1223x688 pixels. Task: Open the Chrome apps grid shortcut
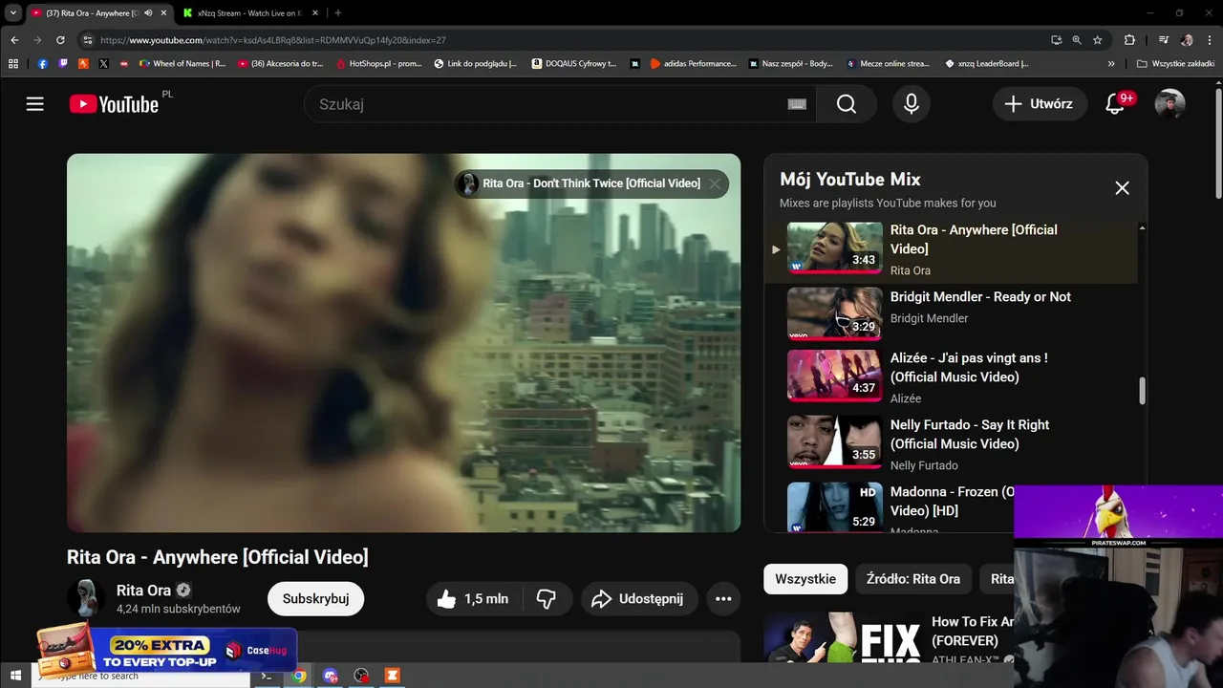coord(13,64)
